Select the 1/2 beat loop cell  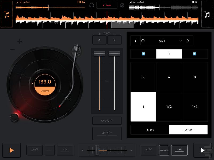[169, 107]
